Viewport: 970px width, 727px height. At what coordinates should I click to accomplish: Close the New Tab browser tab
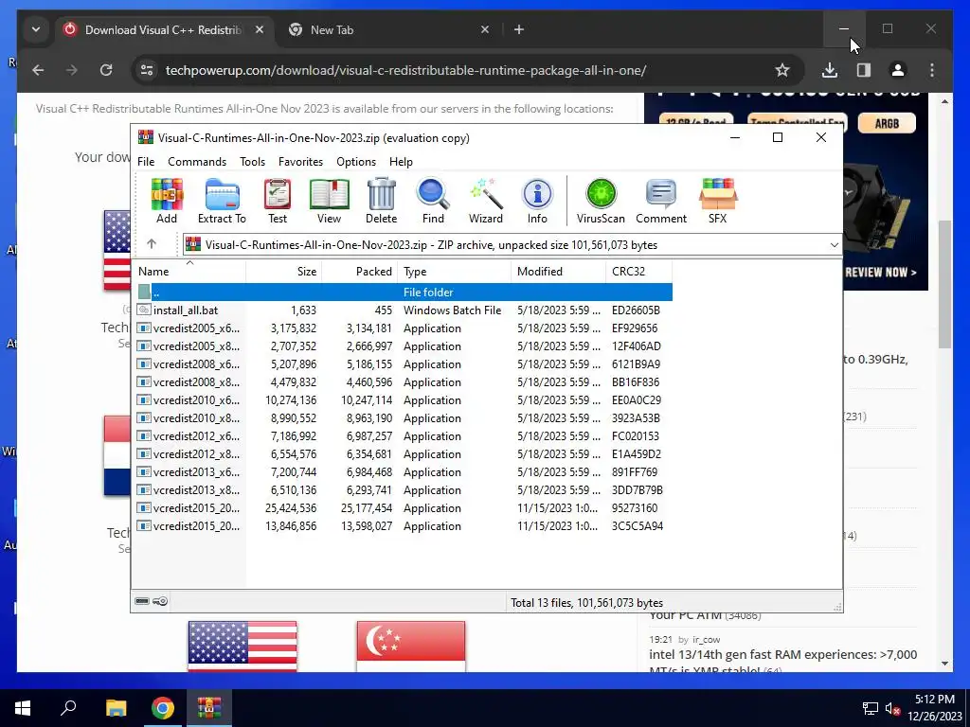click(485, 29)
